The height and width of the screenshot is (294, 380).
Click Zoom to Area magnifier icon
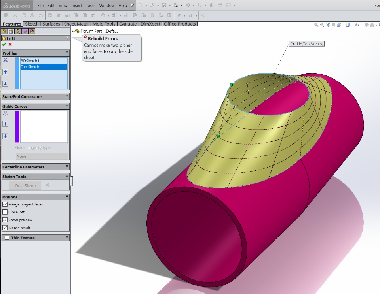(x=322, y=25)
